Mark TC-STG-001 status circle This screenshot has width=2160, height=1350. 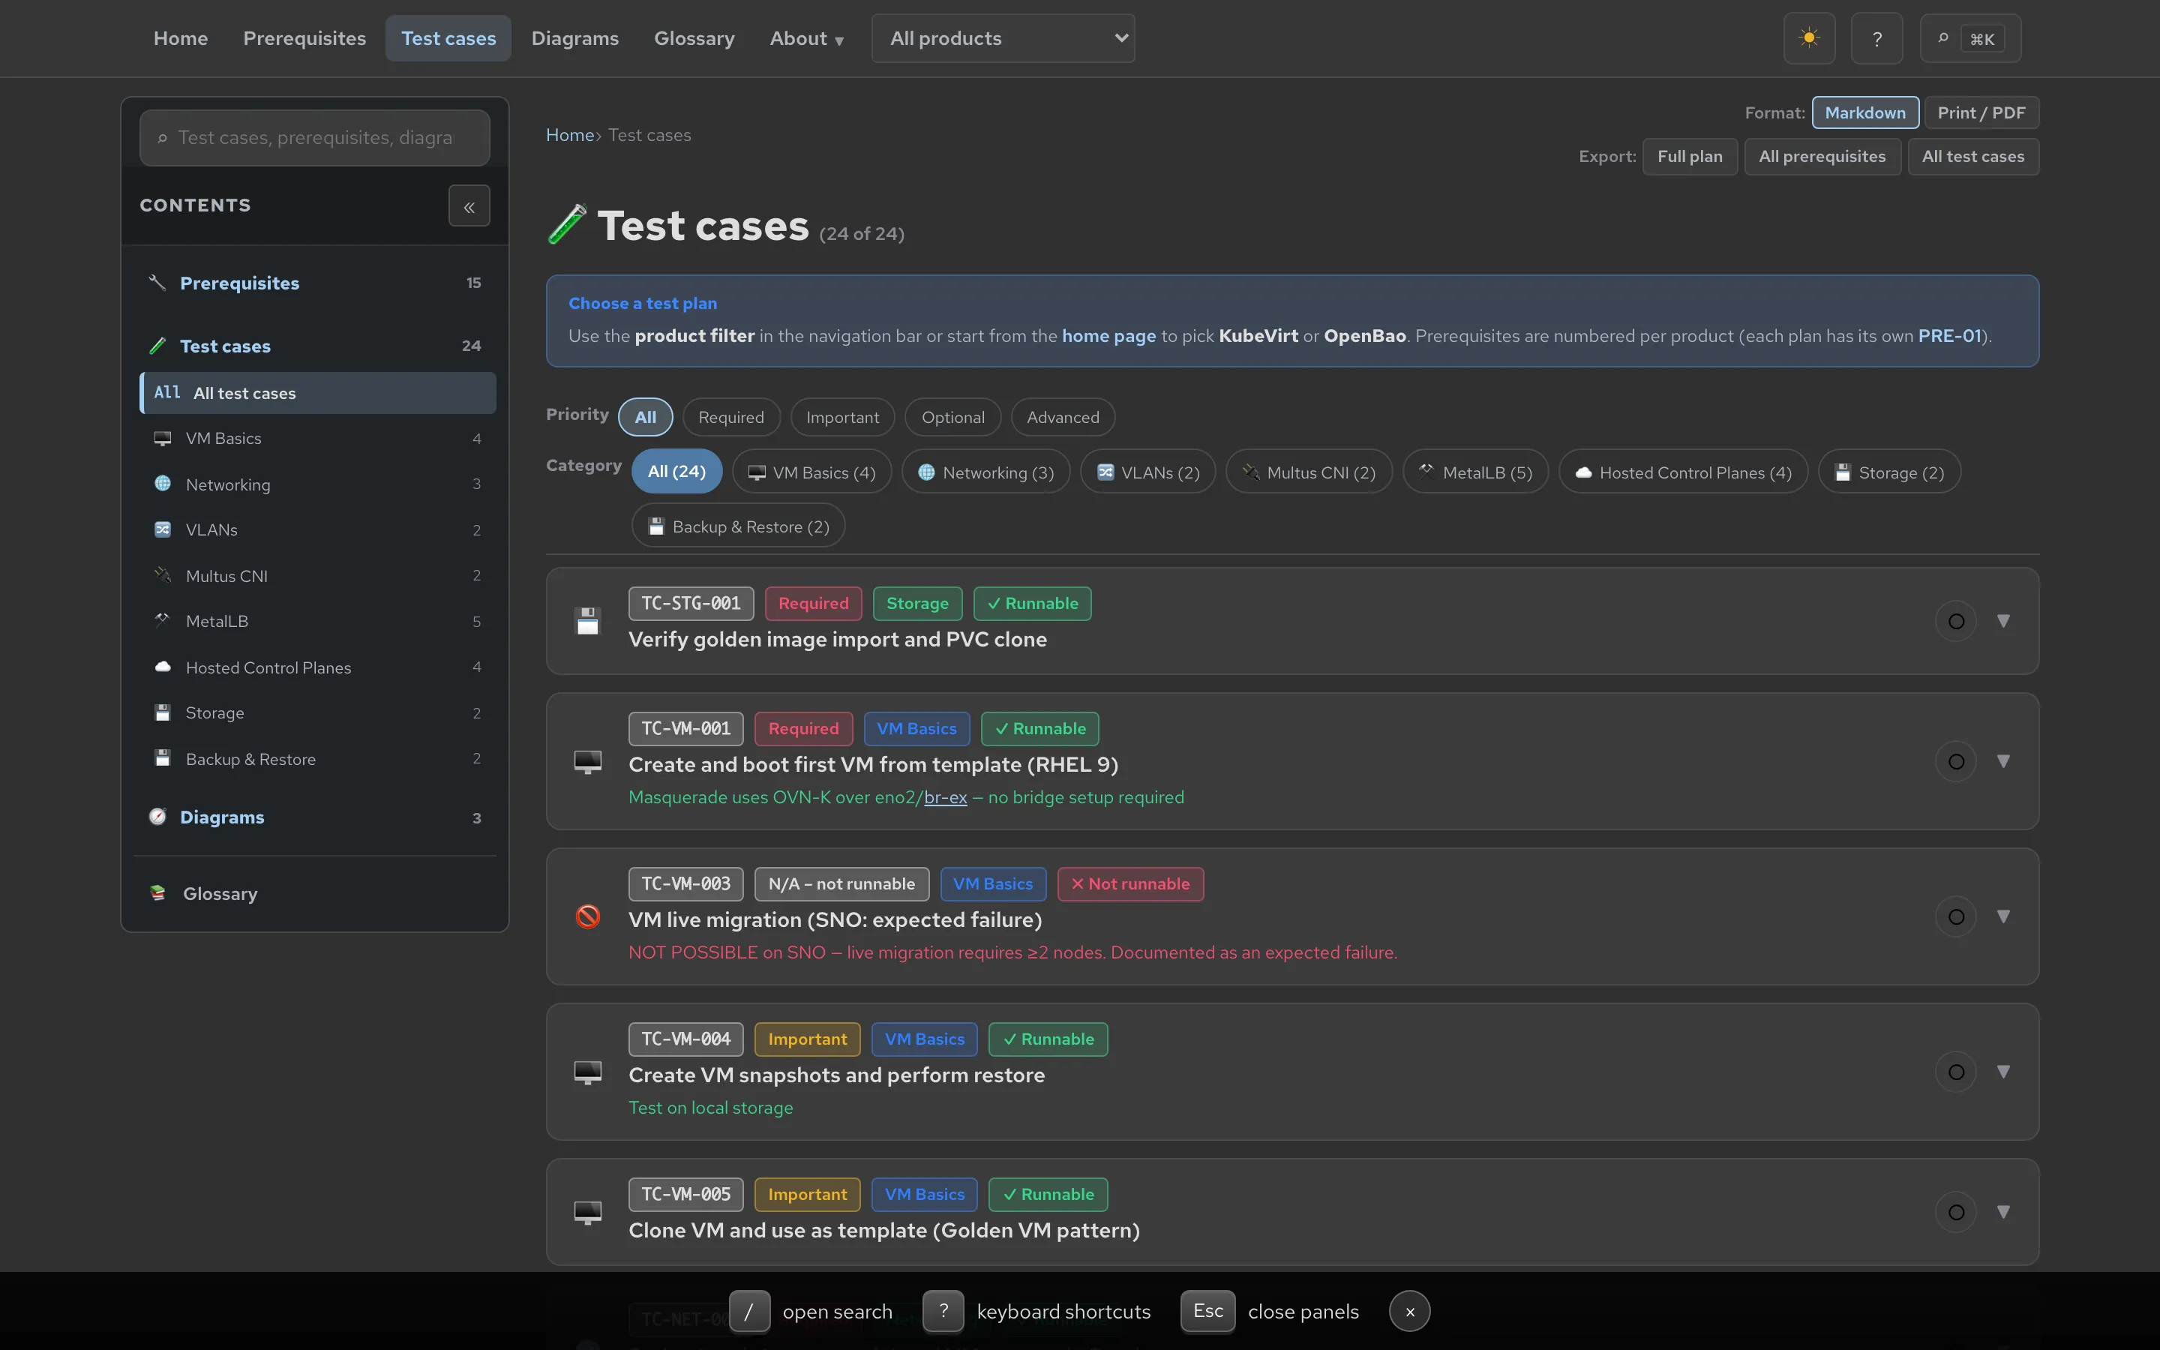(x=1955, y=622)
